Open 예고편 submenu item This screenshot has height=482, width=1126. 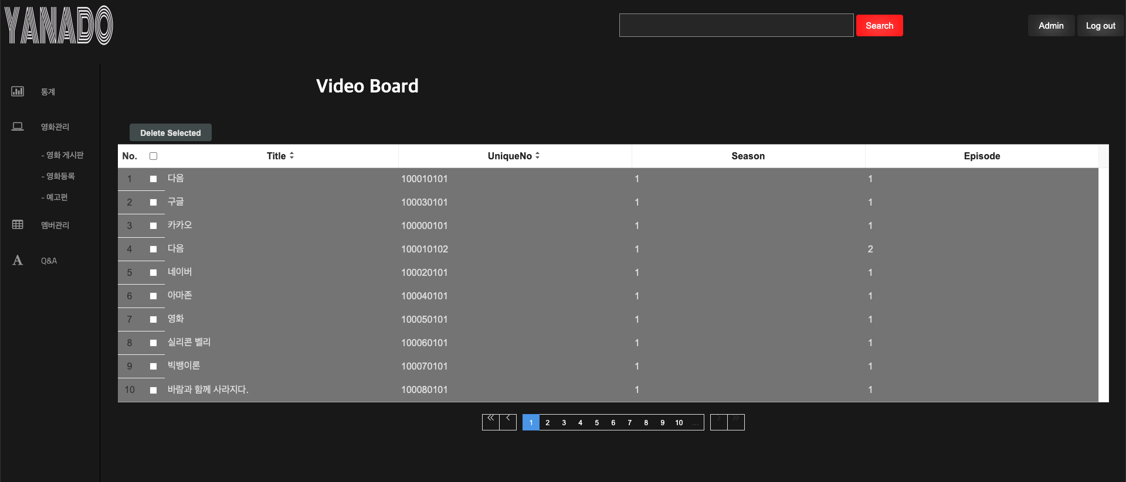click(55, 197)
